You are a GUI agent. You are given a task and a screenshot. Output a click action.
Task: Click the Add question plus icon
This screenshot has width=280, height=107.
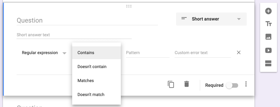click(268, 11)
